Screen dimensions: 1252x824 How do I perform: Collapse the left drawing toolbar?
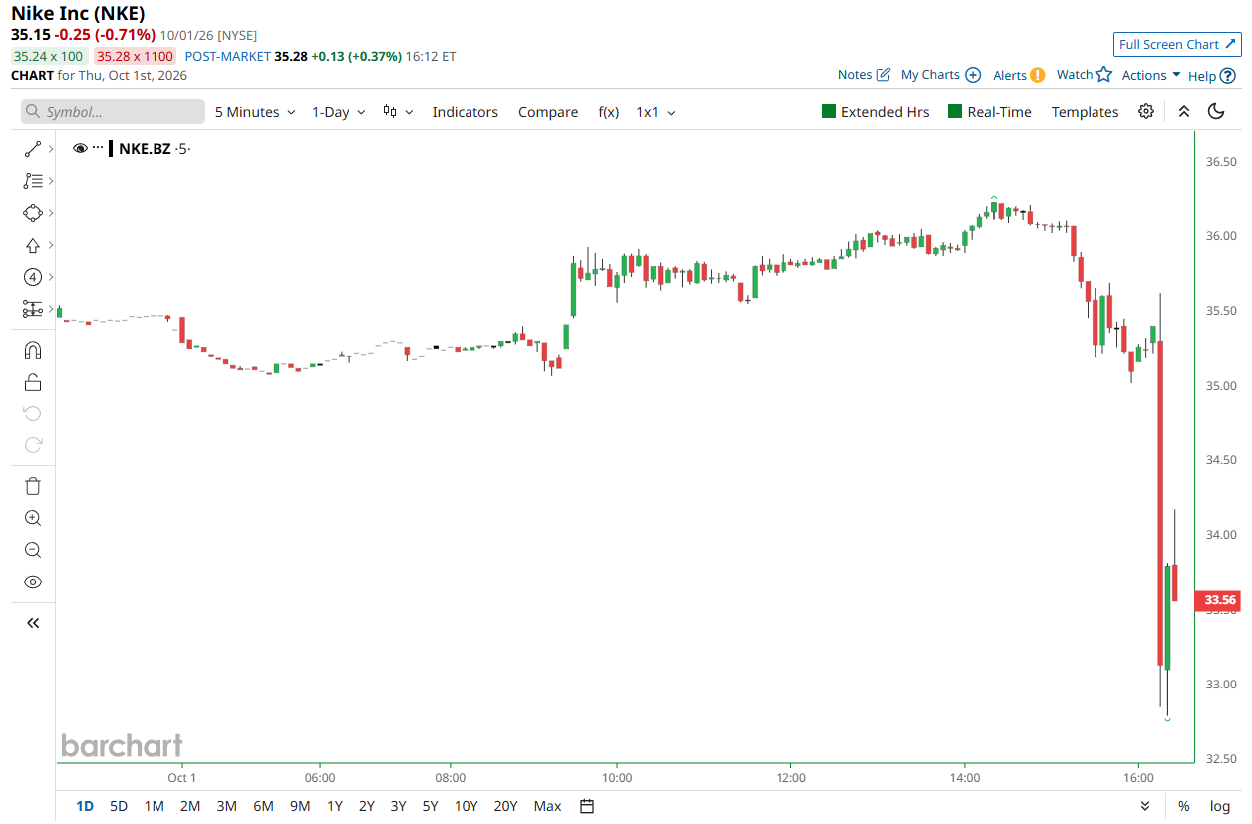(x=33, y=623)
